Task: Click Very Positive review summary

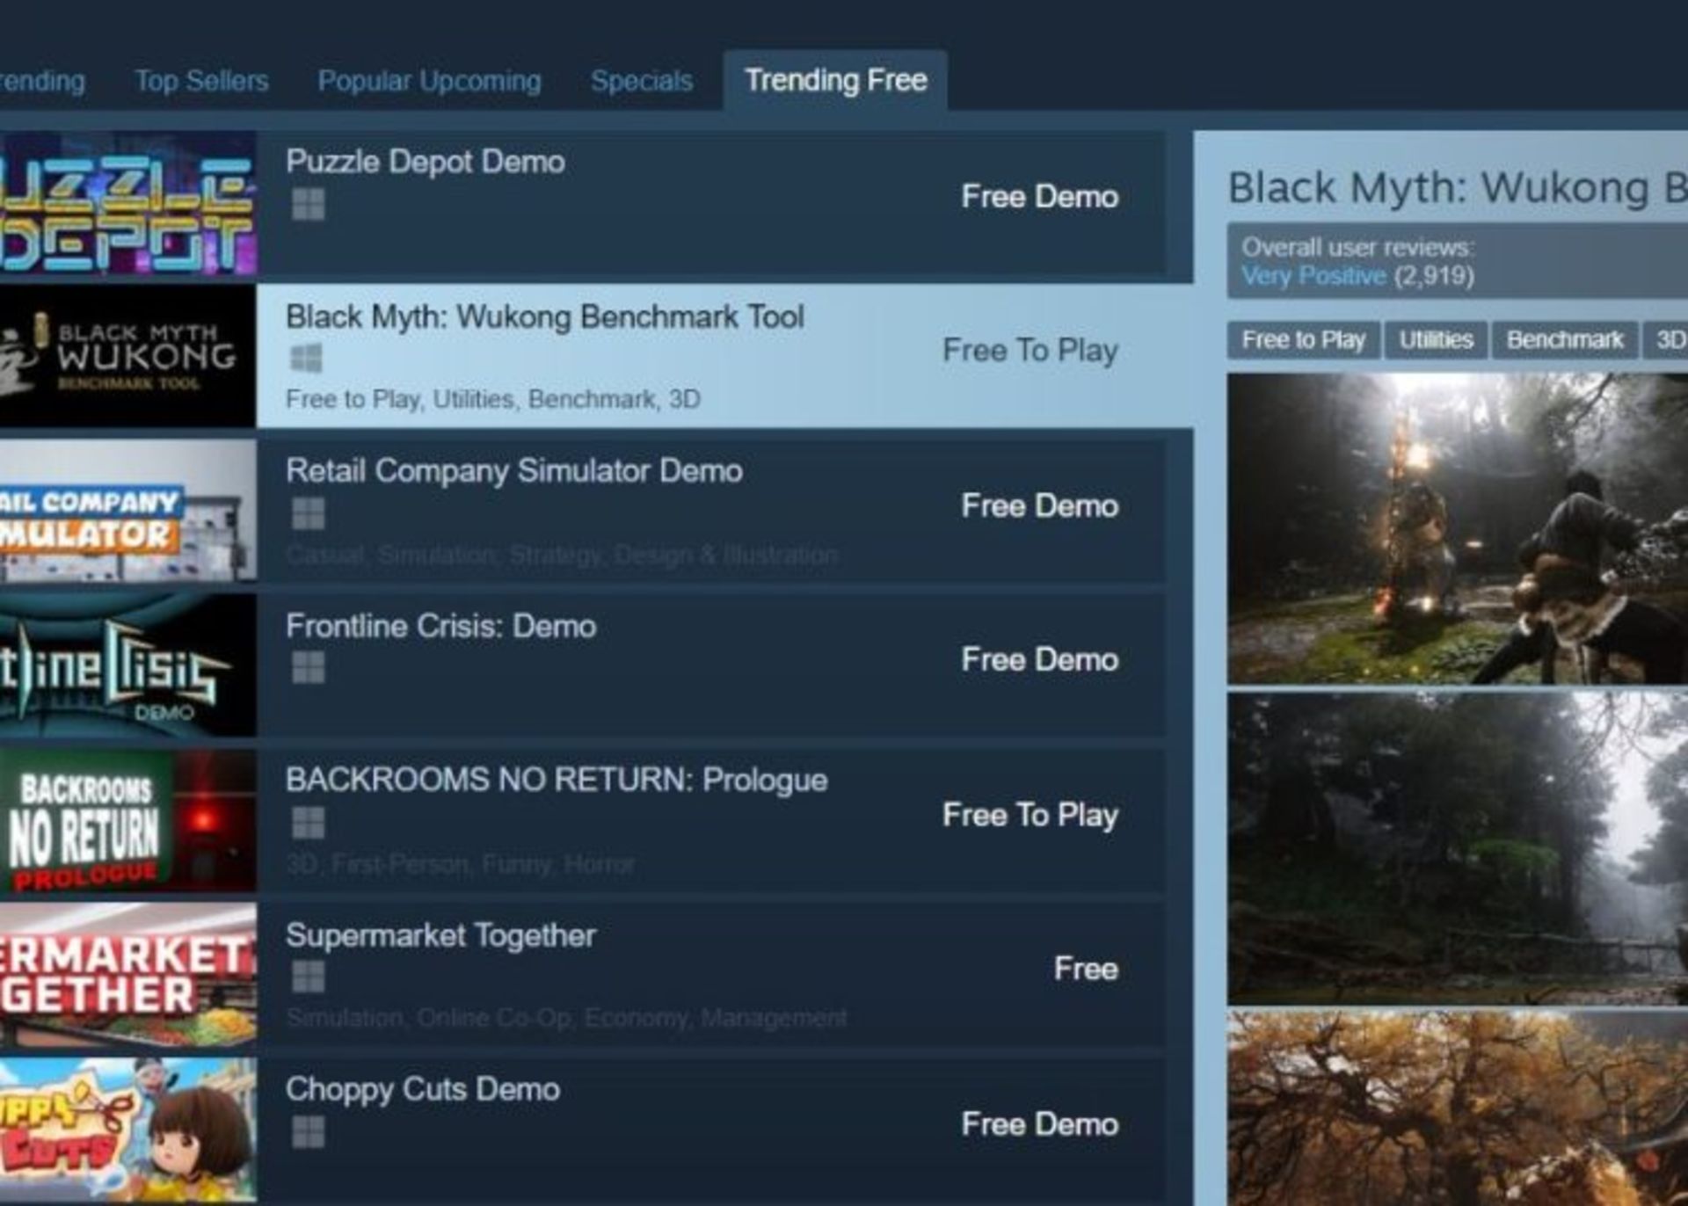Action: 1313,277
